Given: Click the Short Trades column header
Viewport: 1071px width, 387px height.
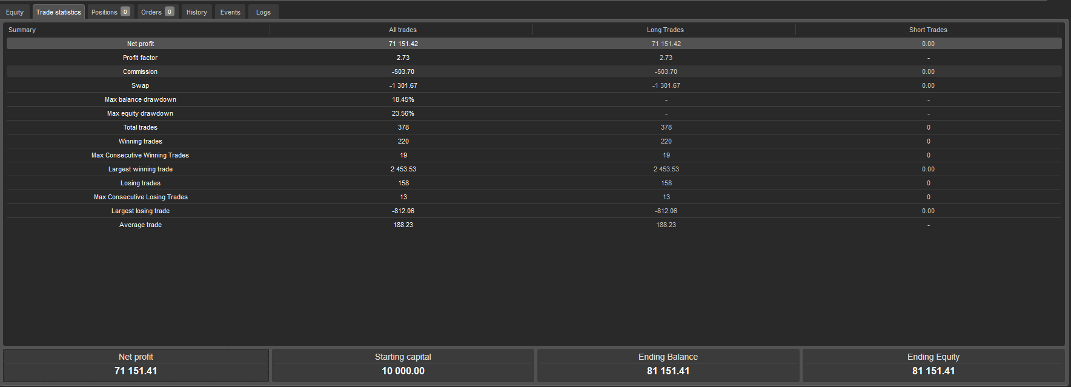Looking at the screenshot, I should coord(927,30).
